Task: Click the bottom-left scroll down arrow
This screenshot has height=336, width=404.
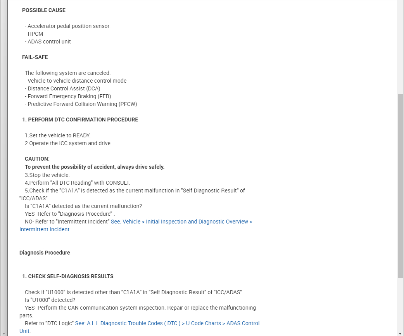Action: (x=3, y=333)
